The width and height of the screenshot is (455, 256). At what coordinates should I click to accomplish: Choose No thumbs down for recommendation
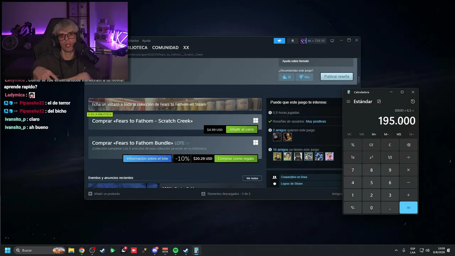[x=304, y=77]
